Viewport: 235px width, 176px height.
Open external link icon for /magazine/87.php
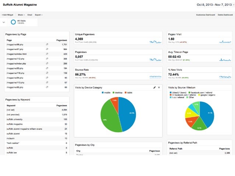[x=47, y=49]
